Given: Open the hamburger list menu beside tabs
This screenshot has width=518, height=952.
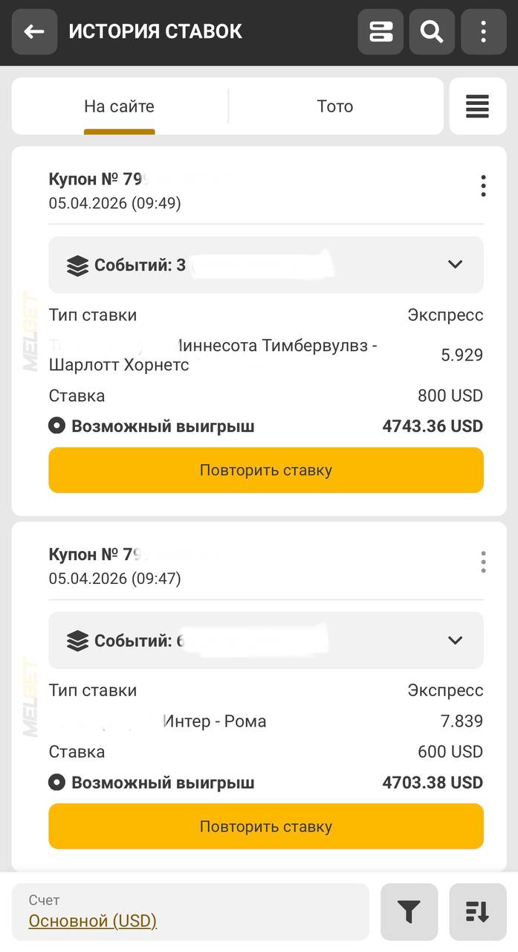Looking at the screenshot, I should [x=477, y=106].
